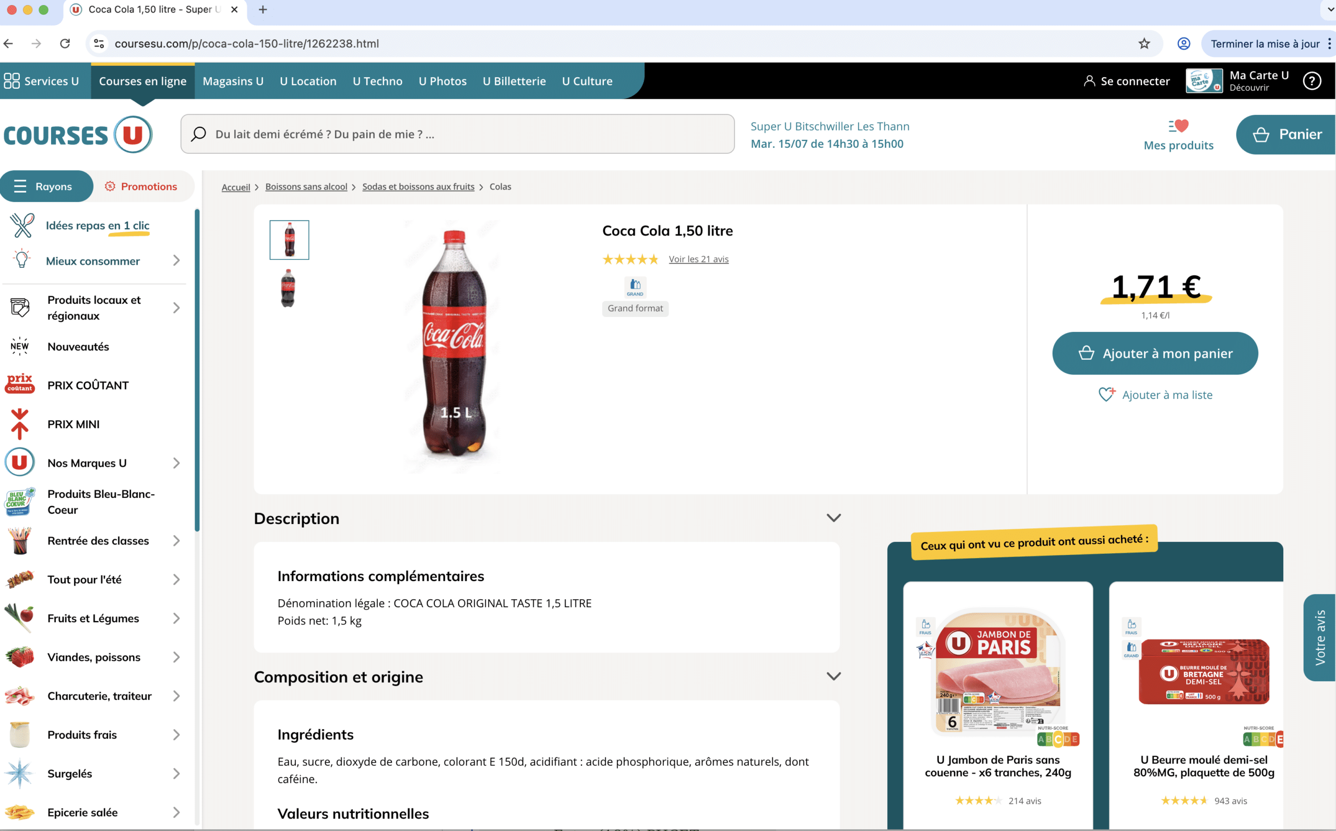Open U Techno section
The width and height of the screenshot is (1336, 831).
coord(377,81)
